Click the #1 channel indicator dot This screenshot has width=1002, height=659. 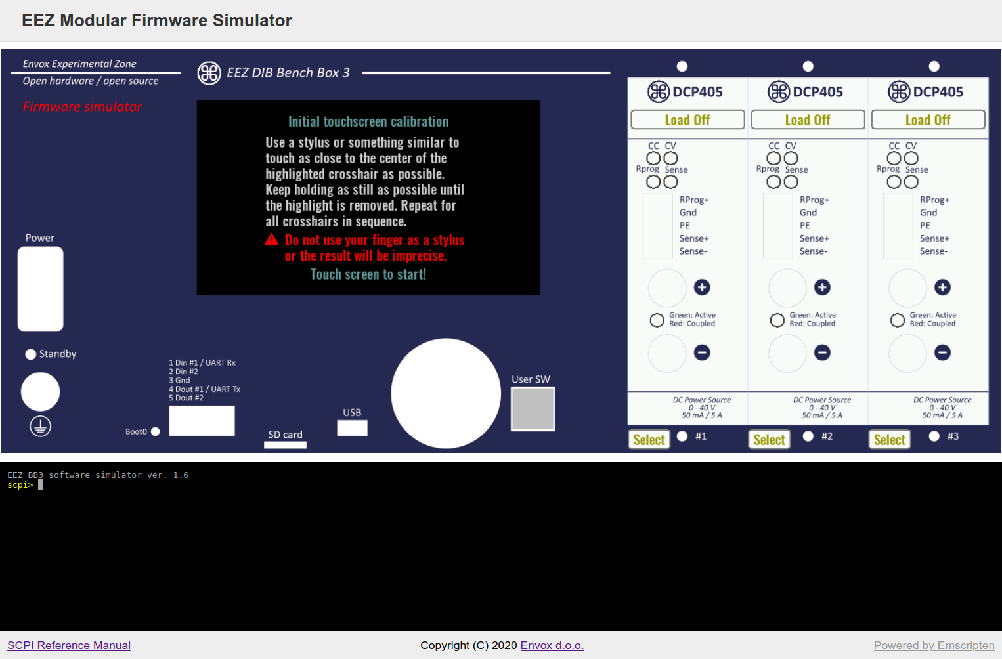(x=682, y=436)
